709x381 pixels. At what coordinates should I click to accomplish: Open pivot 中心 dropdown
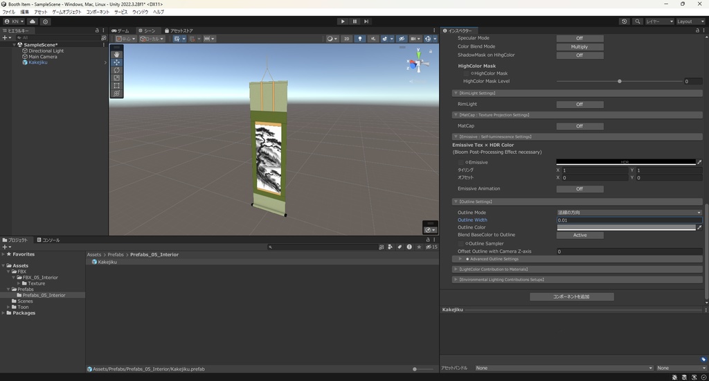[126, 39]
